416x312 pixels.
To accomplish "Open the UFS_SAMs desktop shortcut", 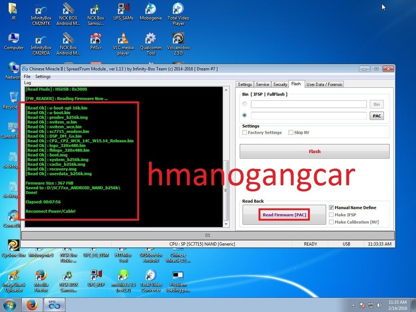I will 123,10.
